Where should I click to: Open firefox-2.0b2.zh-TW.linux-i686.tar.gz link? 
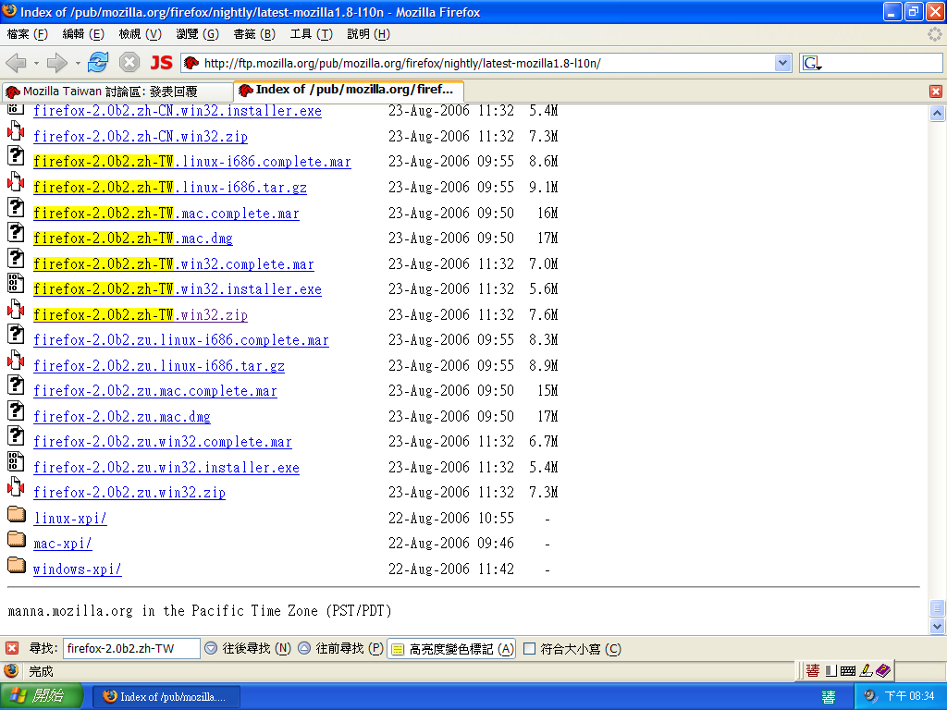click(170, 187)
